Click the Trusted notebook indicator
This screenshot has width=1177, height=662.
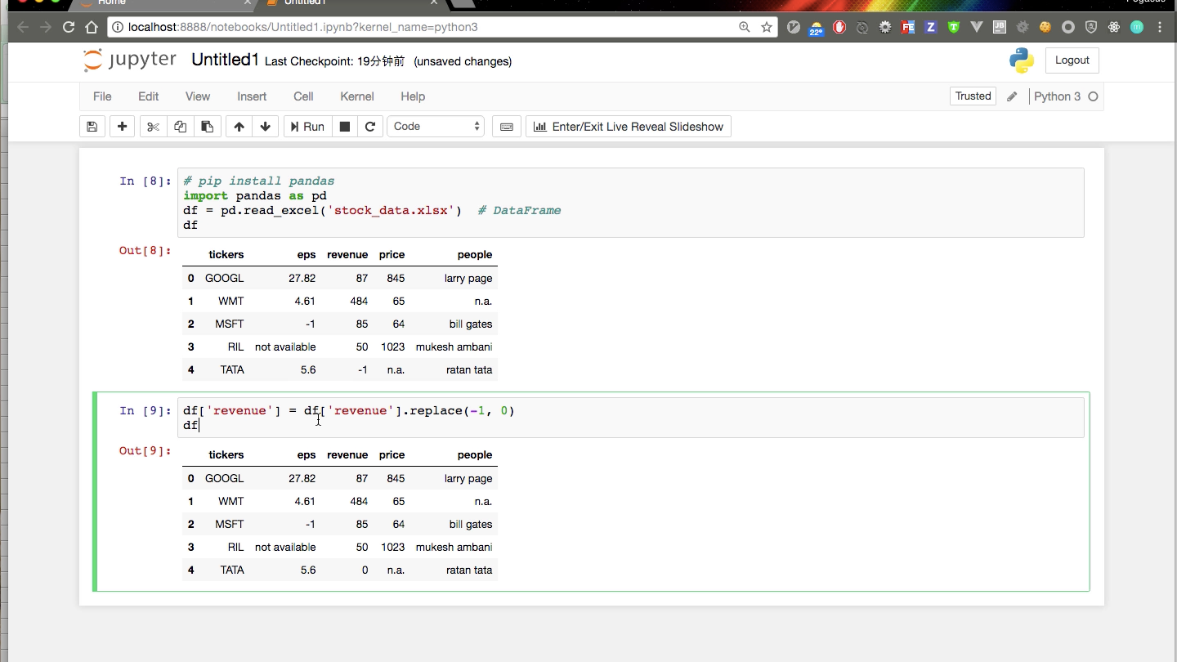(x=972, y=96)
